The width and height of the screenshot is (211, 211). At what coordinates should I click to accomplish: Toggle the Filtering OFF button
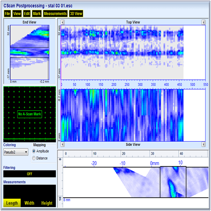[x=30, y=174]
